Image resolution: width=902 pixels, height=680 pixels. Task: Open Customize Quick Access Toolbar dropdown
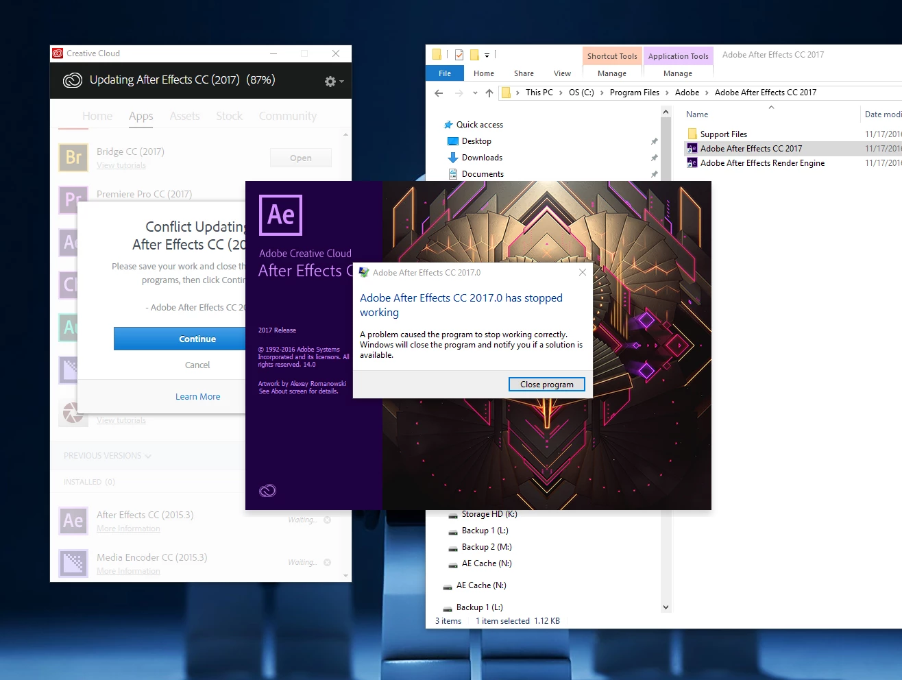click(x=487, y=55)
